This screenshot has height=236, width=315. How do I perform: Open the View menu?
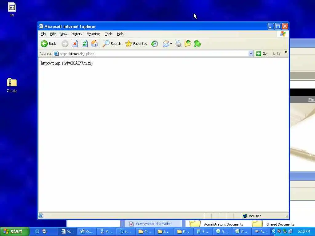point(64,34)
